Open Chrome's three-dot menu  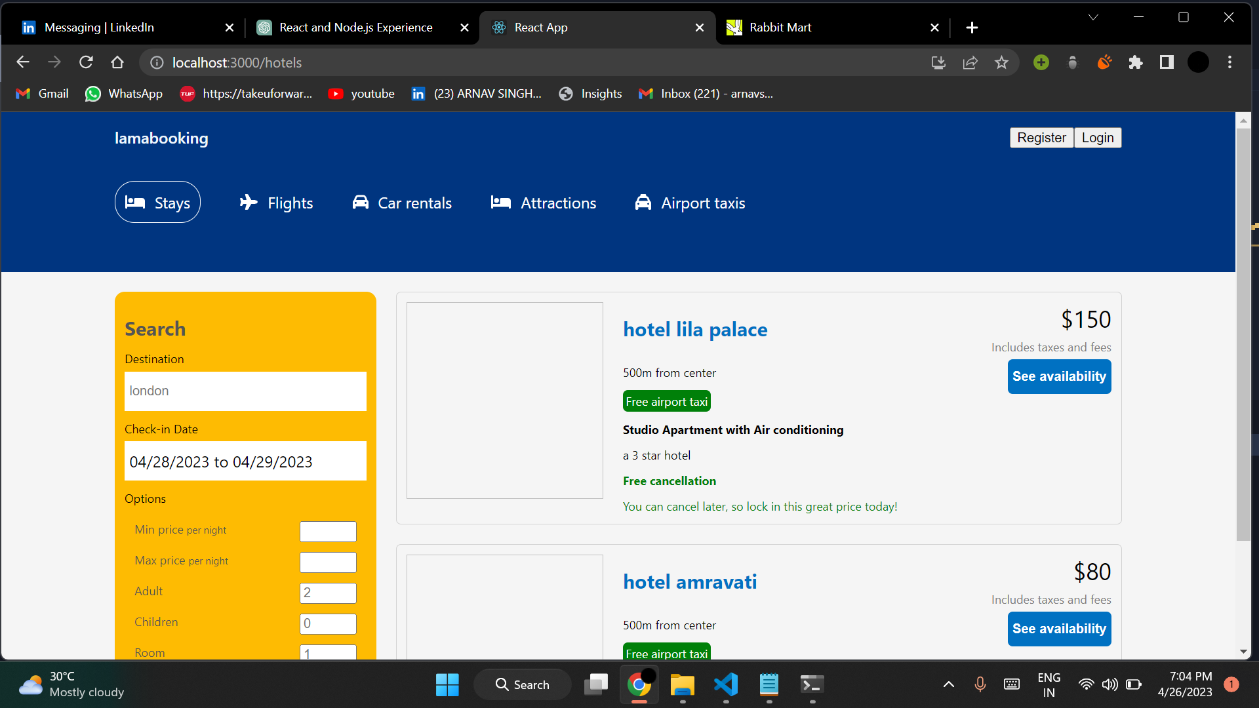click(1230, 62)
